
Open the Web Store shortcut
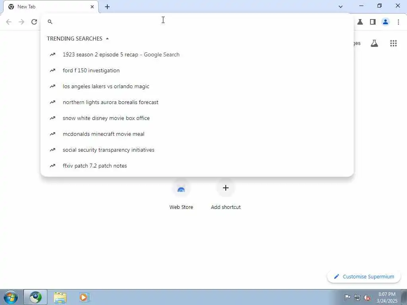click(181, 195)
